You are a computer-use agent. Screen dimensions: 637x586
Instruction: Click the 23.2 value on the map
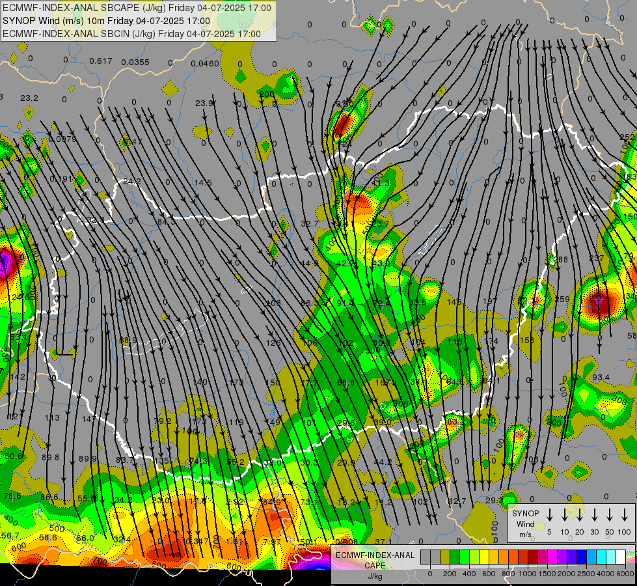tap(29, 98)
